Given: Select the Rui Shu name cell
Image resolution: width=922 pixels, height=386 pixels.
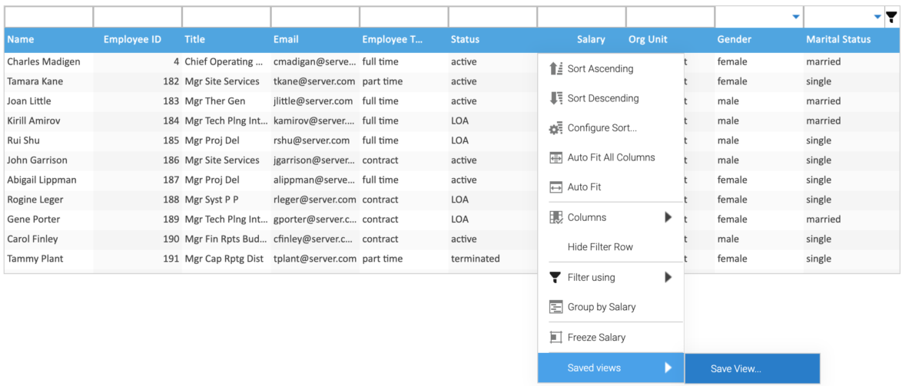Looking at the screenshot, I should [x=48, y=140].
